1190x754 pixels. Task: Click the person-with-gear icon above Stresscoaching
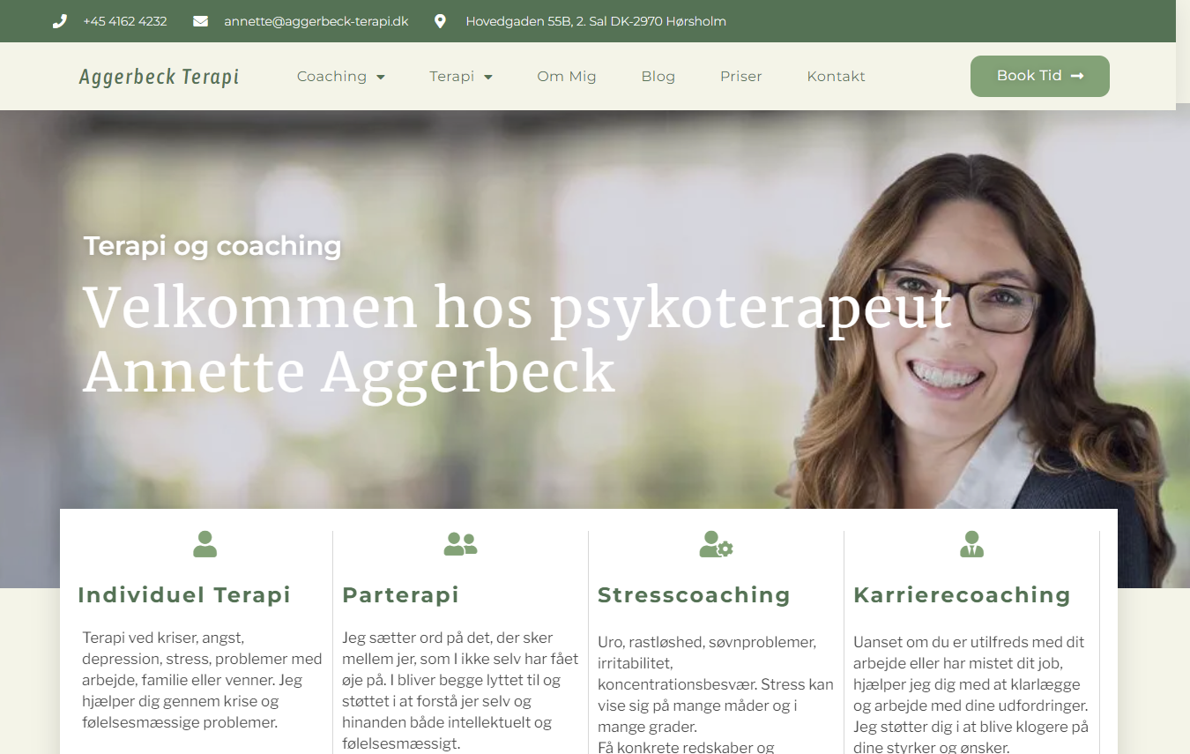[716, 544]
